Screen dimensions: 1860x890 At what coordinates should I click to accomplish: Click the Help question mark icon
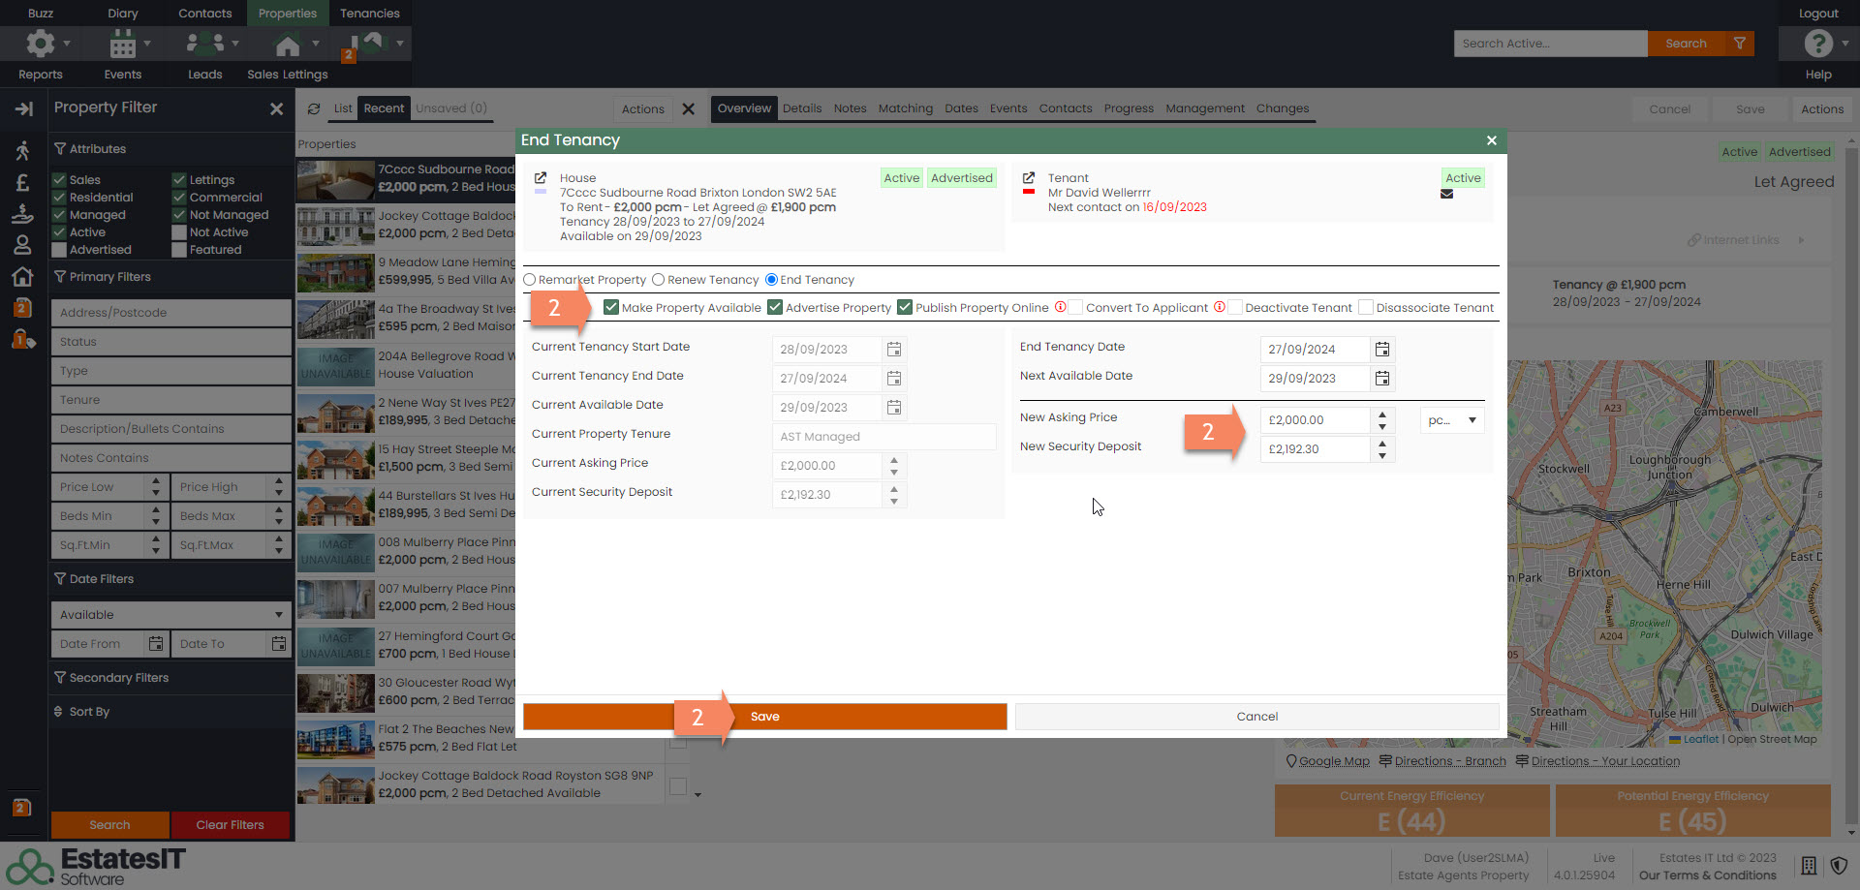coord(1818,44)
